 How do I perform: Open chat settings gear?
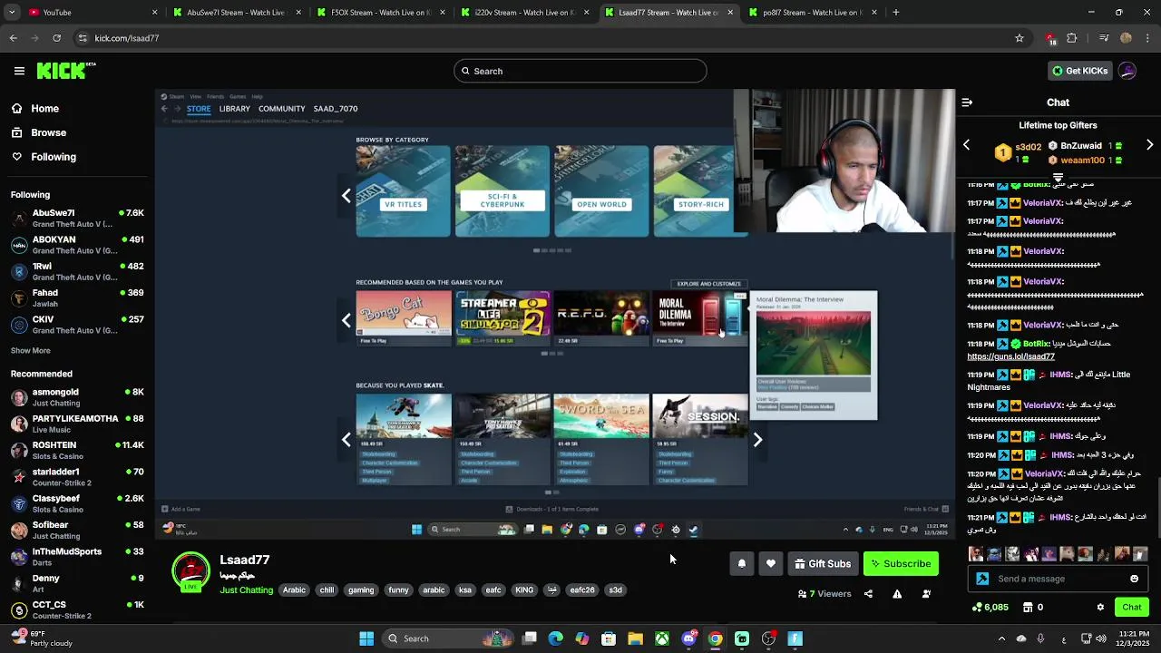click(1100, 608)
